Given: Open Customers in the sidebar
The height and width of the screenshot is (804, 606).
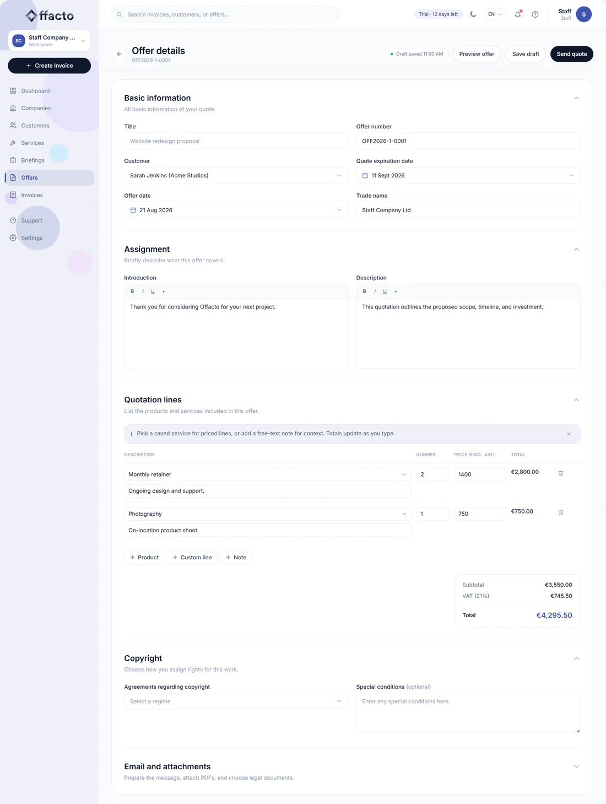Looking at the screenshot, I should (x=50, y=126).
